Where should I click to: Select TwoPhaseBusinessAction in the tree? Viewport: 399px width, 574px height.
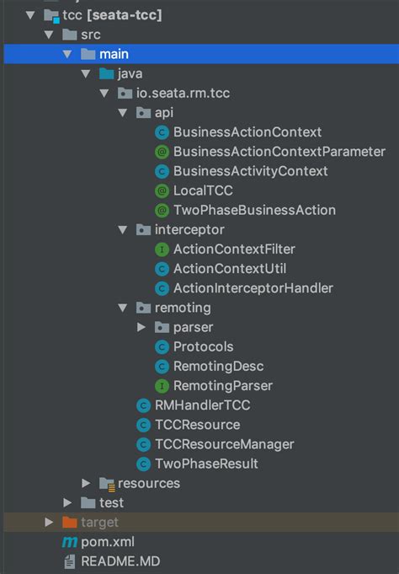coord(254,210)
